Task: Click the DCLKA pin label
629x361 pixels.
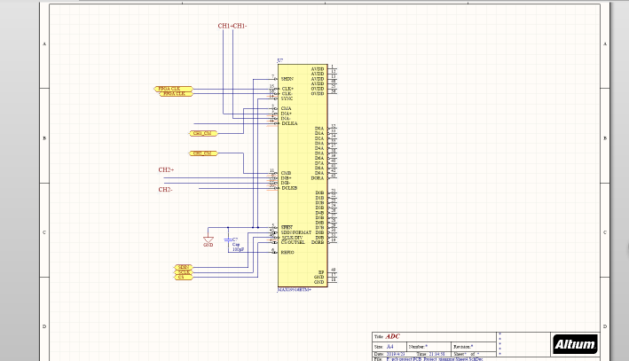Action: 289,123
